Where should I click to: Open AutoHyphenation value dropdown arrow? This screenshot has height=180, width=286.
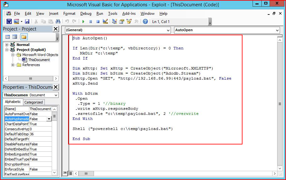pyautogui.click(x=49, y=119)
